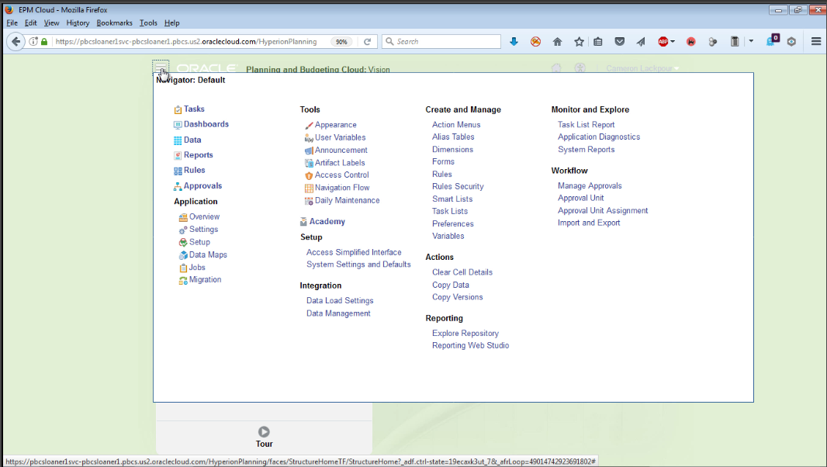This screenshot has height=467, width=827.
Task: Click the Firefox home icon
Action: coord(557,41)
